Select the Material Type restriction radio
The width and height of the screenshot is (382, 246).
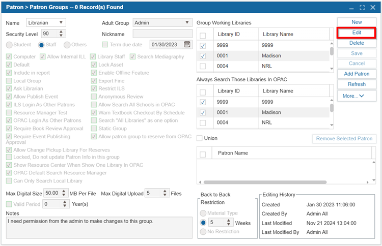click(203, 213)
